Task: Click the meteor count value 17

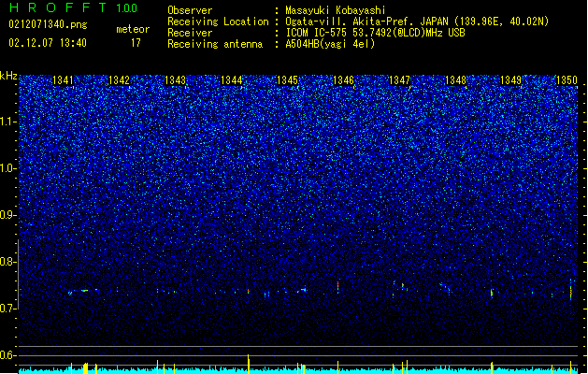Action: pos(136,43)
